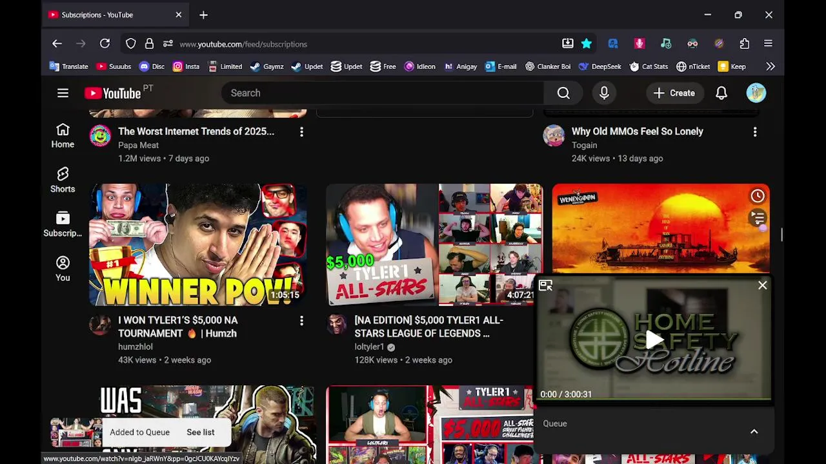Expand the Queue panel chevron
The image size is (826, 464).
[x=754, y=431]
